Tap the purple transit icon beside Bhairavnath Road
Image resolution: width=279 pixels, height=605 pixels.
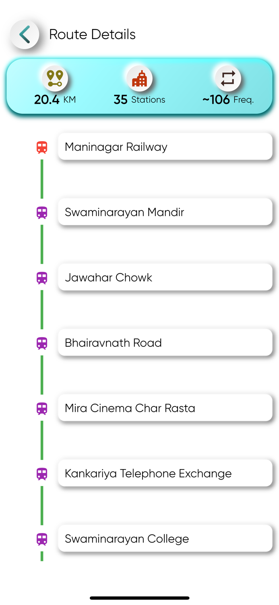(x=42, y=343)
